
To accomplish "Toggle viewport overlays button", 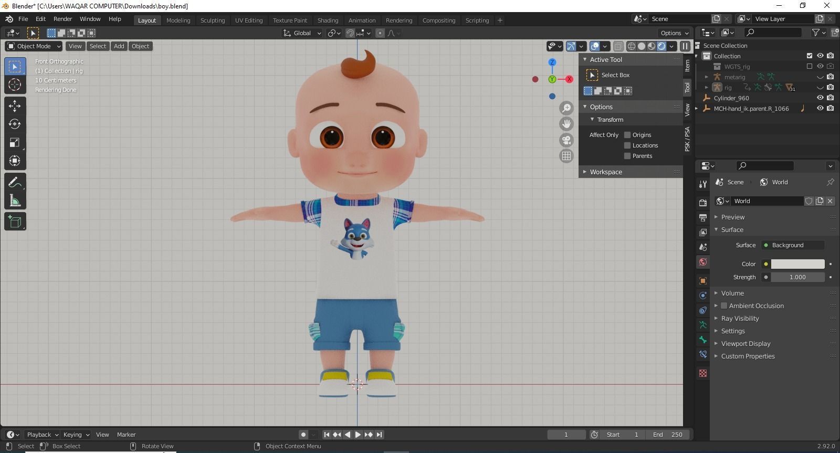I will (595, 46).
